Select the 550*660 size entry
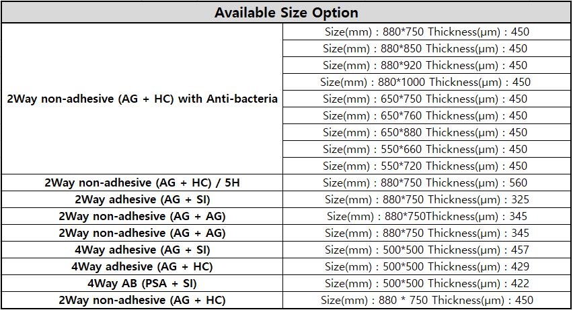The height and width of the screenshot is (310, 573). click(x=425, y=149)
